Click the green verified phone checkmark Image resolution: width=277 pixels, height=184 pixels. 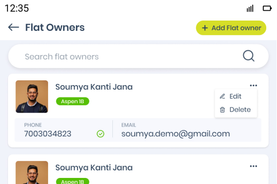tap(100, 134)
